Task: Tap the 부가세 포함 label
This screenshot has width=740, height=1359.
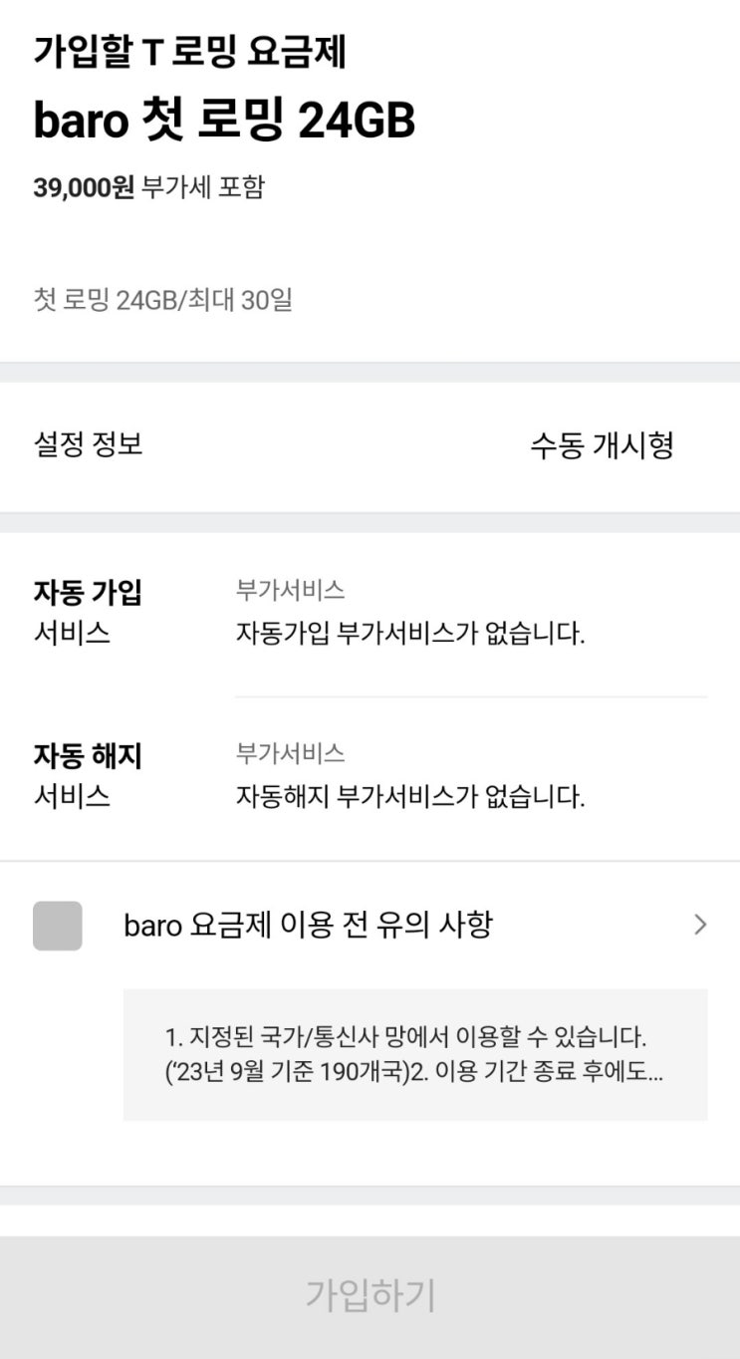Action: click(203, 187)
